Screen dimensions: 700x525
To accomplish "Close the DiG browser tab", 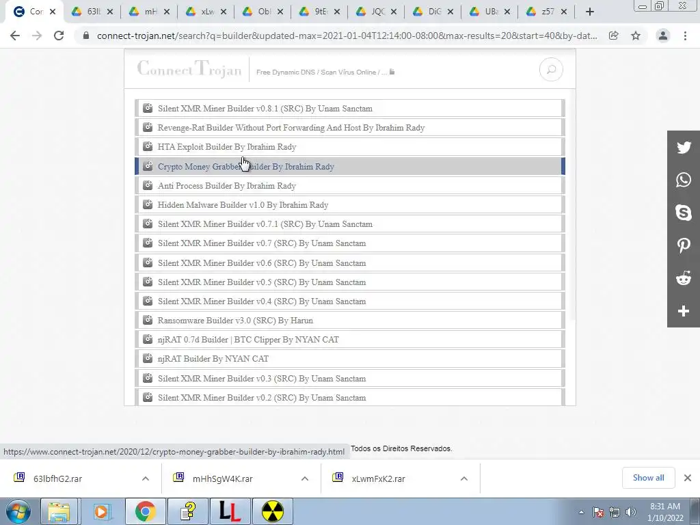I will [450, 12].
